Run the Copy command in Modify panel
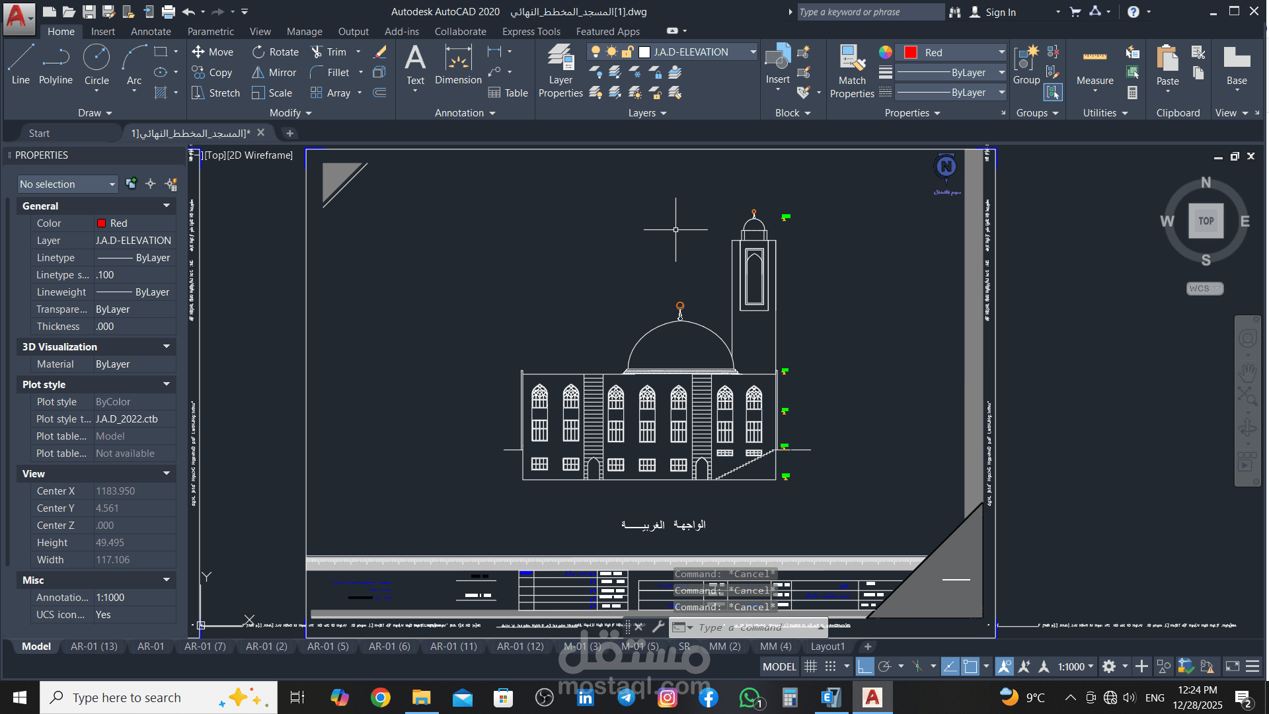 point(212,73)
